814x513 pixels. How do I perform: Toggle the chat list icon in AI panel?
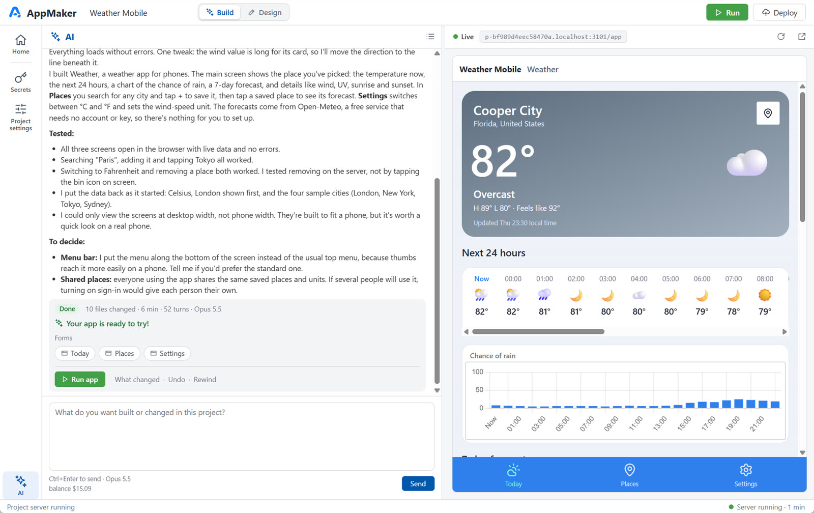pyautogui.click(x=430, y=37)
